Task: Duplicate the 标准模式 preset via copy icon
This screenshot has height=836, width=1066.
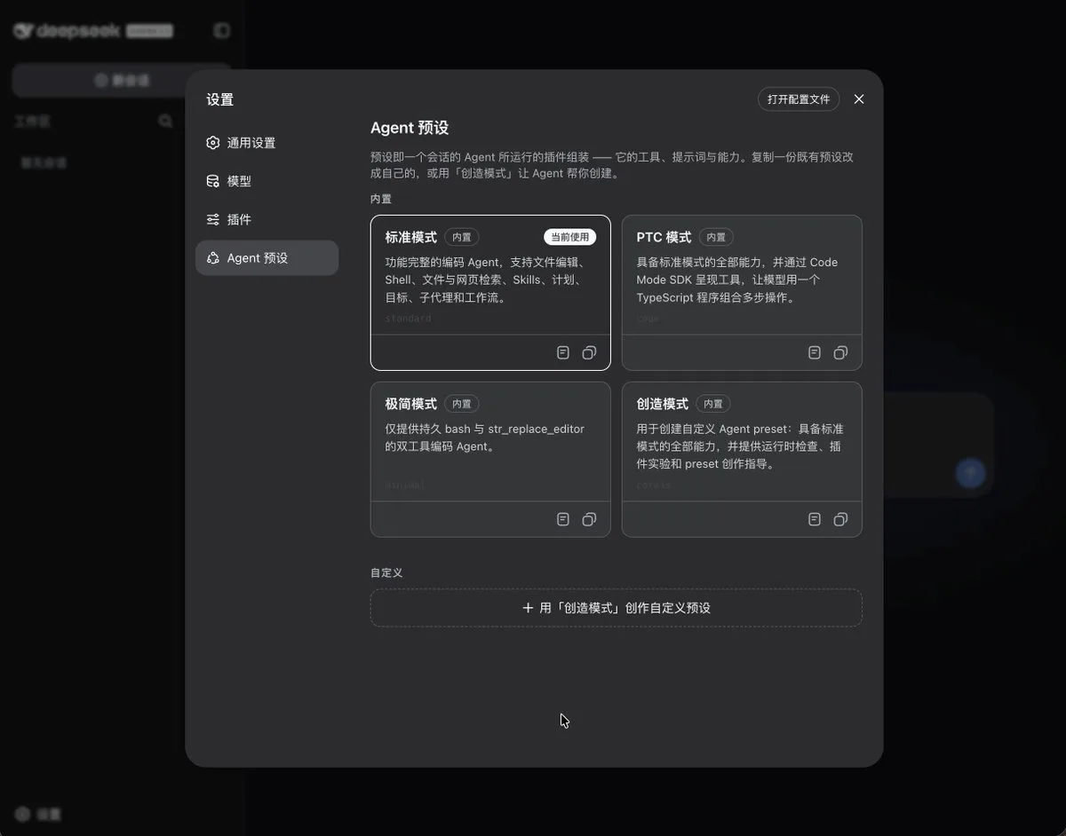Action: [589, 352]
